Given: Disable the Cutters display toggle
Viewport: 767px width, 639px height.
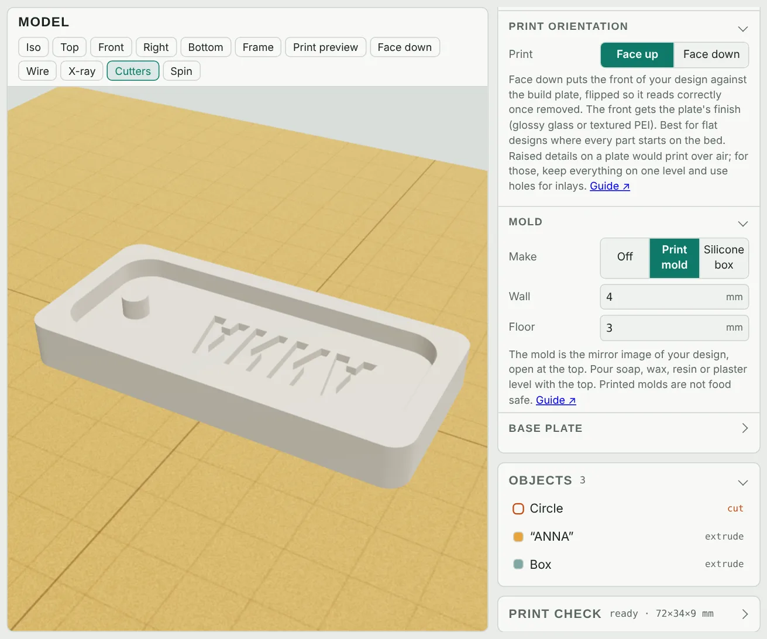Looking at the screenshot, I should (133, 71).
